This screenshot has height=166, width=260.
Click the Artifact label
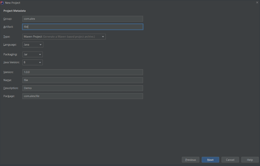pos(8,27)
